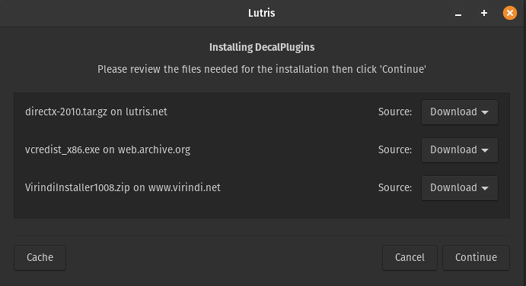Select the VirindiInstaller1008.zip on www.virindi.net entry
This screenshot has height=286, width=526.
pyautogui.click(x=123, y=188)
